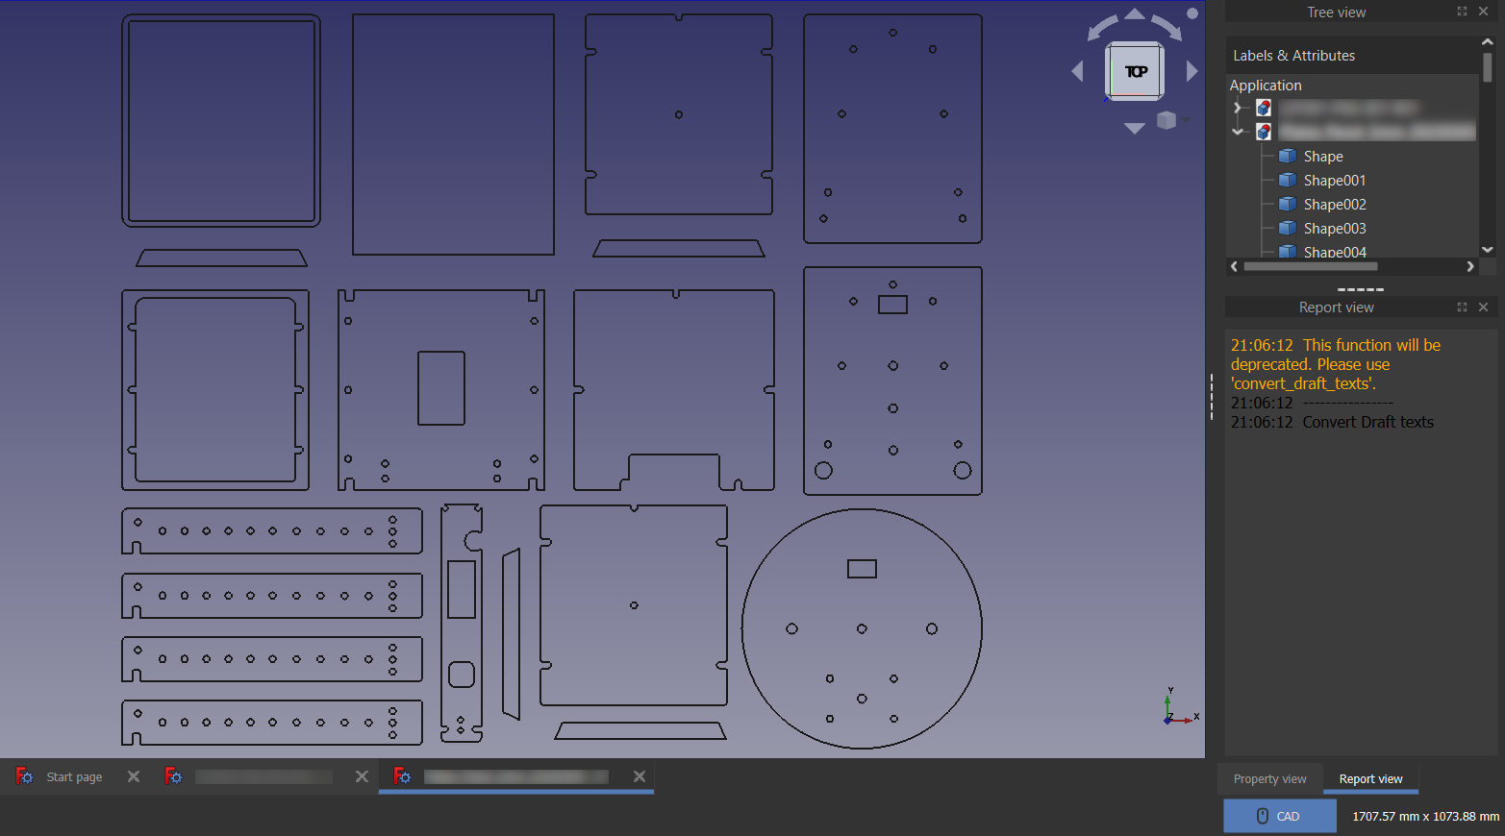Switch to the middle blurred document tab
Viewport: 1505px width, 836px height.
263,776
